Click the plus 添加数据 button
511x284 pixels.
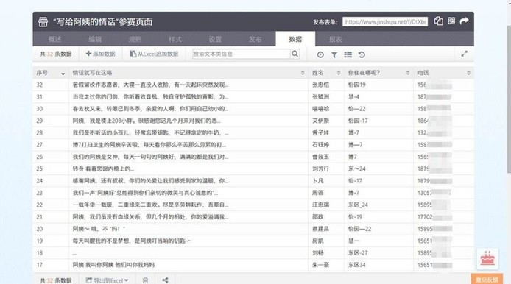(x=100, y=54)
